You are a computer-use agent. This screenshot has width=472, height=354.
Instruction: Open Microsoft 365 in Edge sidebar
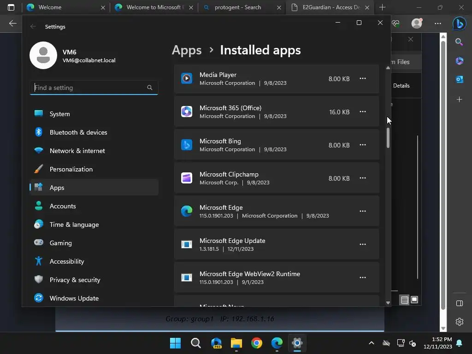(x=460, y=61)
